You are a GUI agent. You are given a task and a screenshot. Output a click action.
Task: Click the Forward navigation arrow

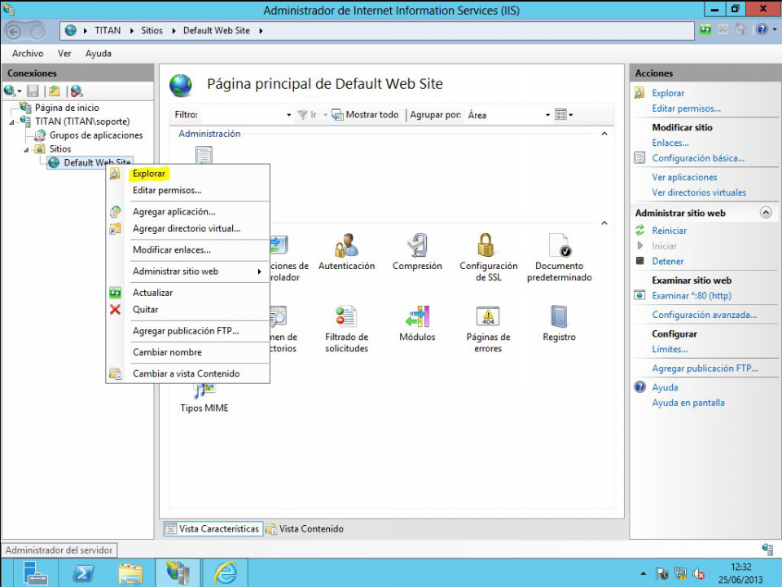37,32
